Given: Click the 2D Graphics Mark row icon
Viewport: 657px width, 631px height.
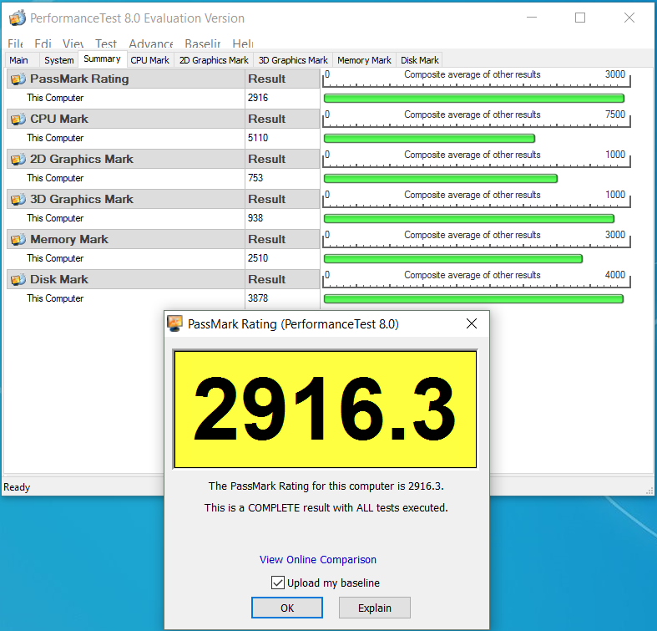Looking at the screenshot, I should coord(18,159).
